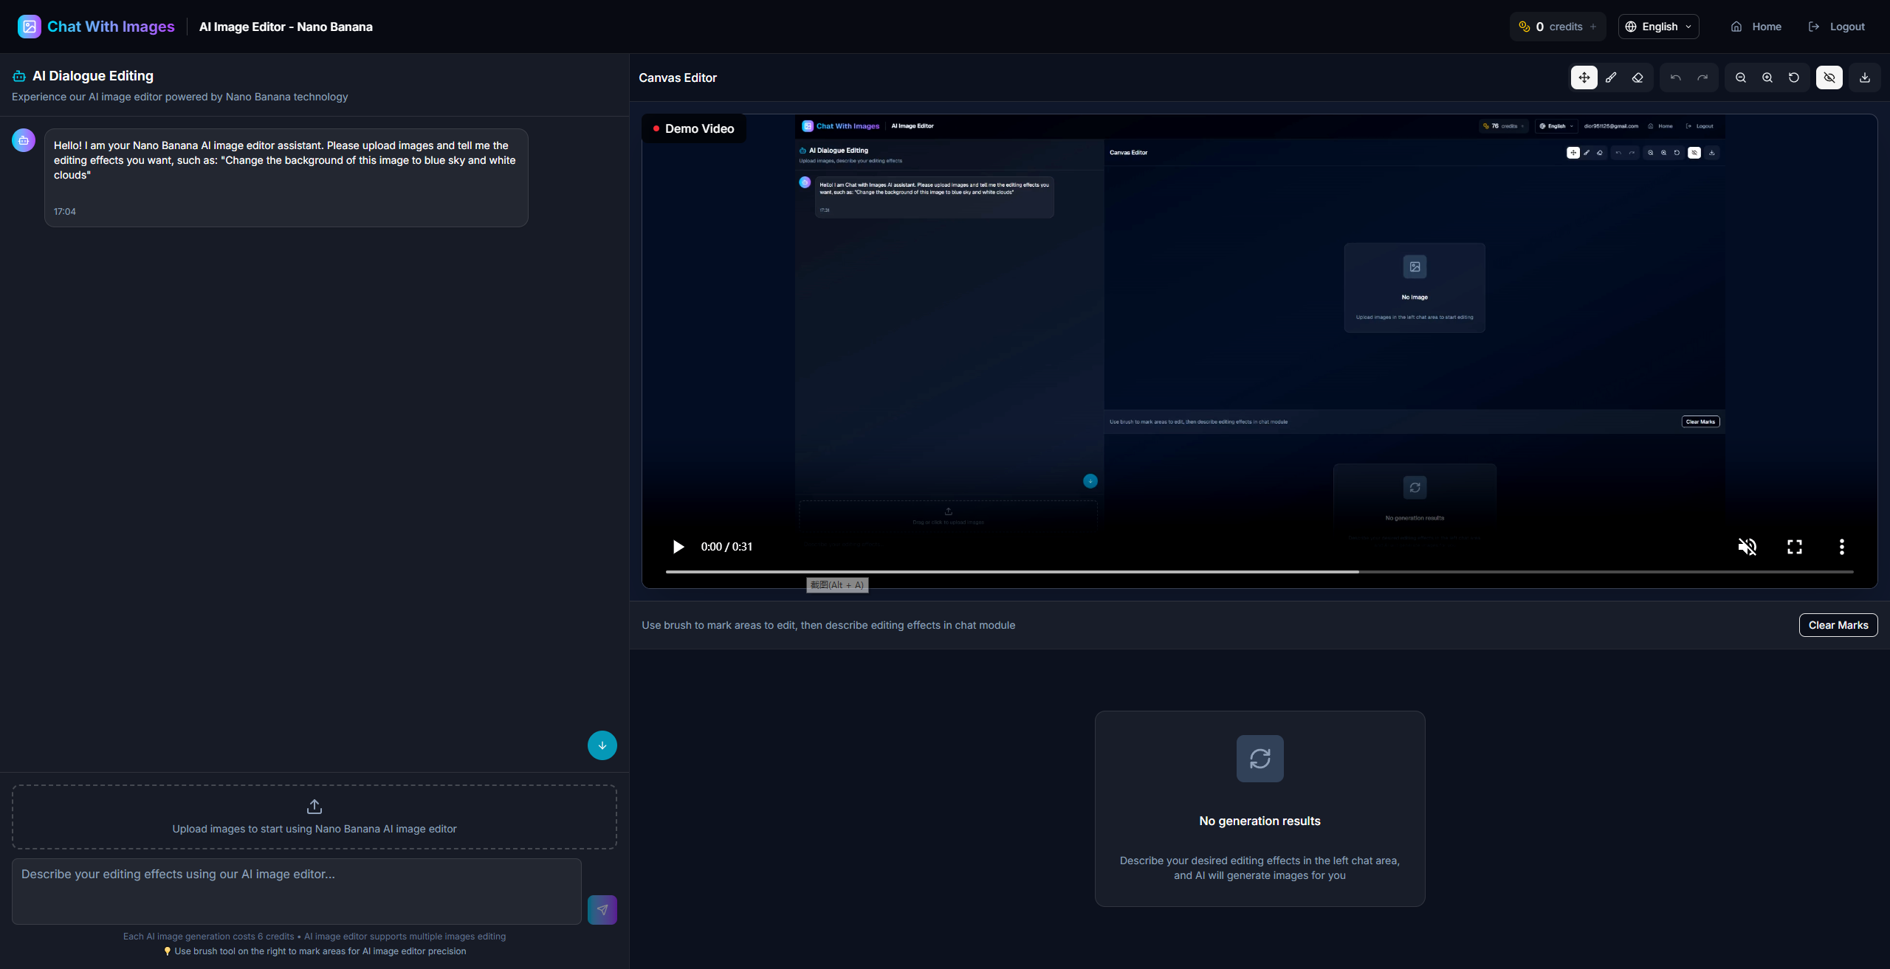The image size is (1890, 969).
Task: Click the 0:00 / 0:31 video time
Action: (x=726, y=547)
